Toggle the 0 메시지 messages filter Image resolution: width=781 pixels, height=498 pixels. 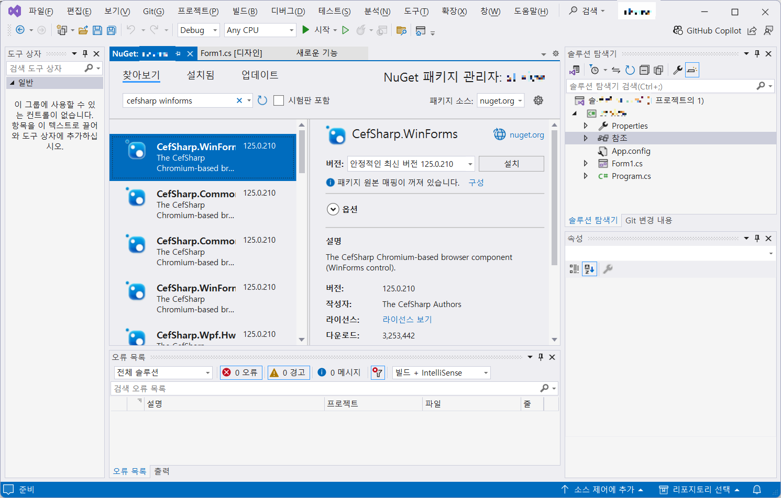(339, 372)
